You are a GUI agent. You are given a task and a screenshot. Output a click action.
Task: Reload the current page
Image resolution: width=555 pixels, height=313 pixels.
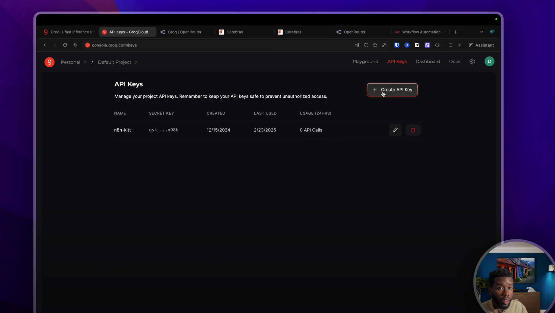65,45
